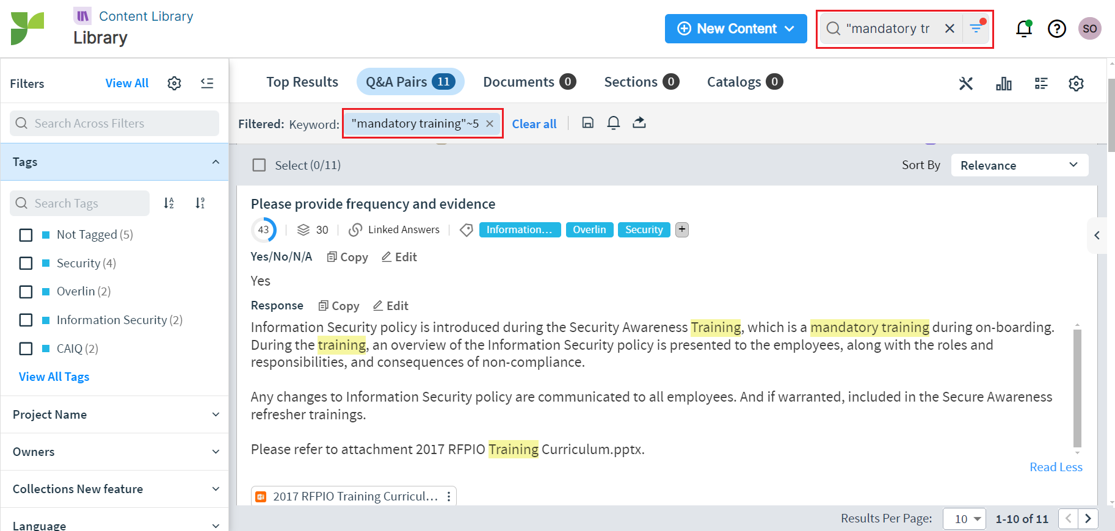This screenshot has height=531, width=1115.
Task: Click the Search Across Filters field
Action: (x=115, y=123)
